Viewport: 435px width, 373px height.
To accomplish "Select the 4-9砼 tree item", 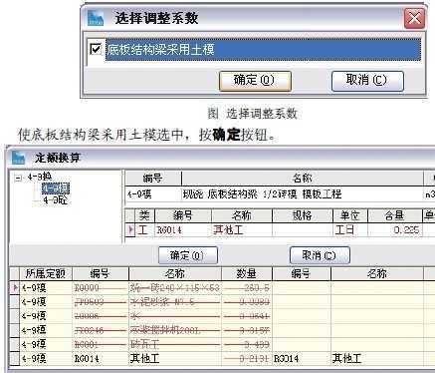I will pyautogui.click(x=55, y=200).
